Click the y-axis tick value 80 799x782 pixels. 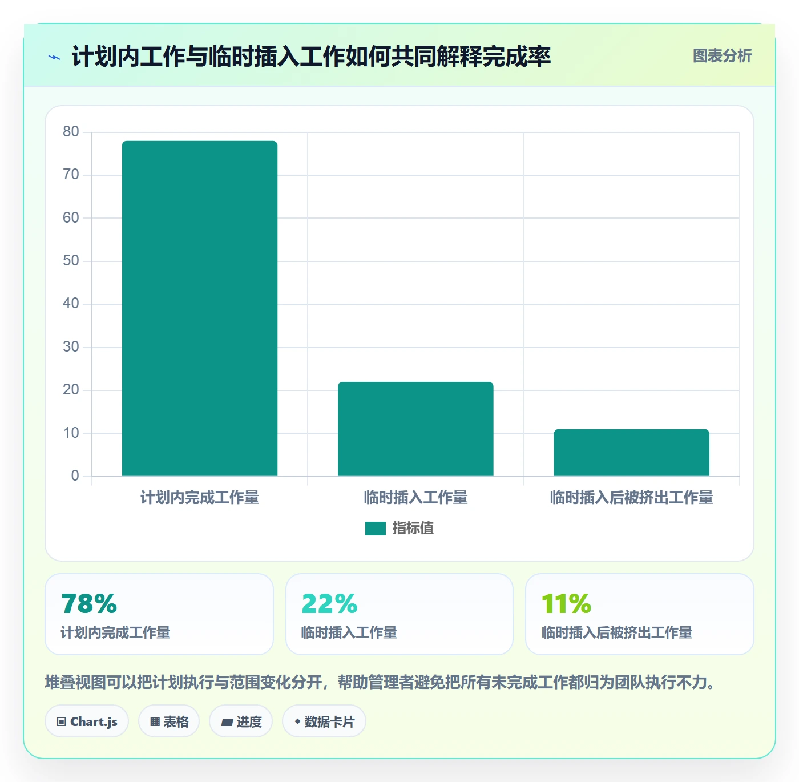point(71,132)
